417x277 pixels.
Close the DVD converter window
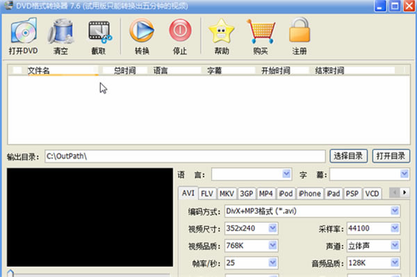click(409, 6)
